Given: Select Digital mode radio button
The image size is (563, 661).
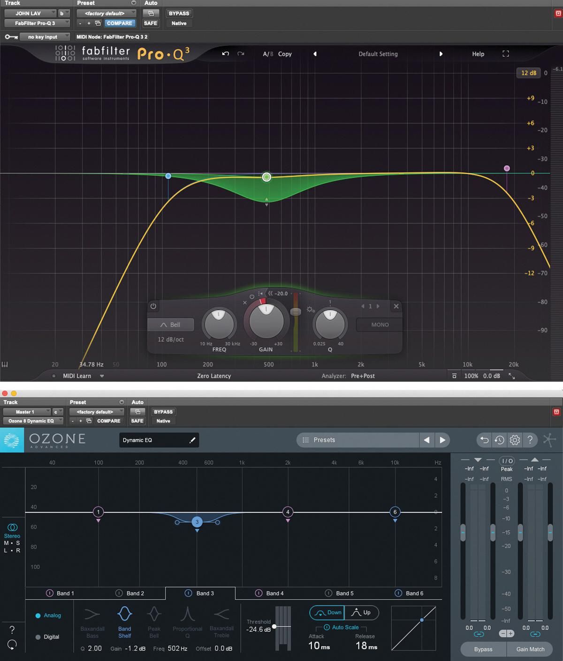Looking at the screenshot, I should coord(47,637).
